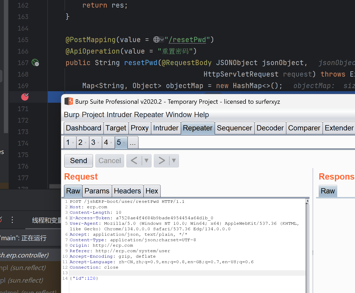Switch to the Proxy tab

click(140, 128)
